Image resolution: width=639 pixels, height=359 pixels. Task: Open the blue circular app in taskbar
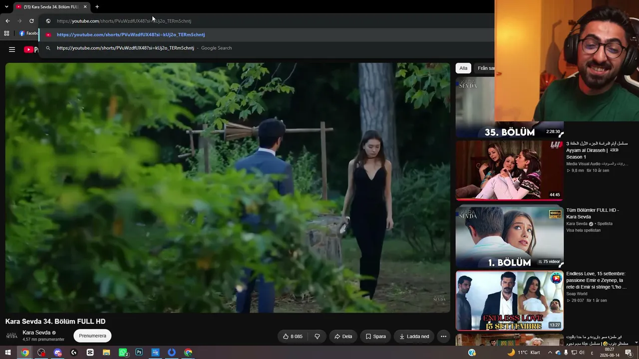[x=172, y=353]
